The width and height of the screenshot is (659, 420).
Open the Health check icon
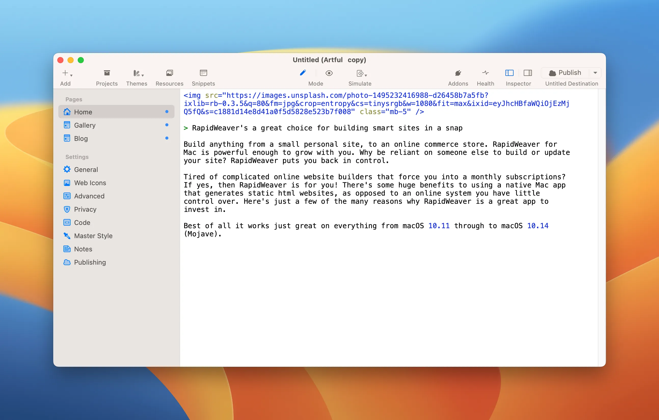(485, 73)
